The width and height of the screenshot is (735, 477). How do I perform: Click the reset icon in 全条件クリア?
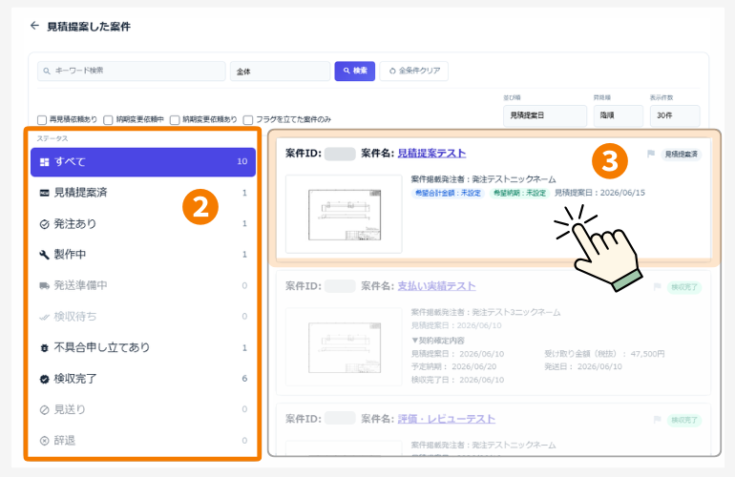coord(393,72)
